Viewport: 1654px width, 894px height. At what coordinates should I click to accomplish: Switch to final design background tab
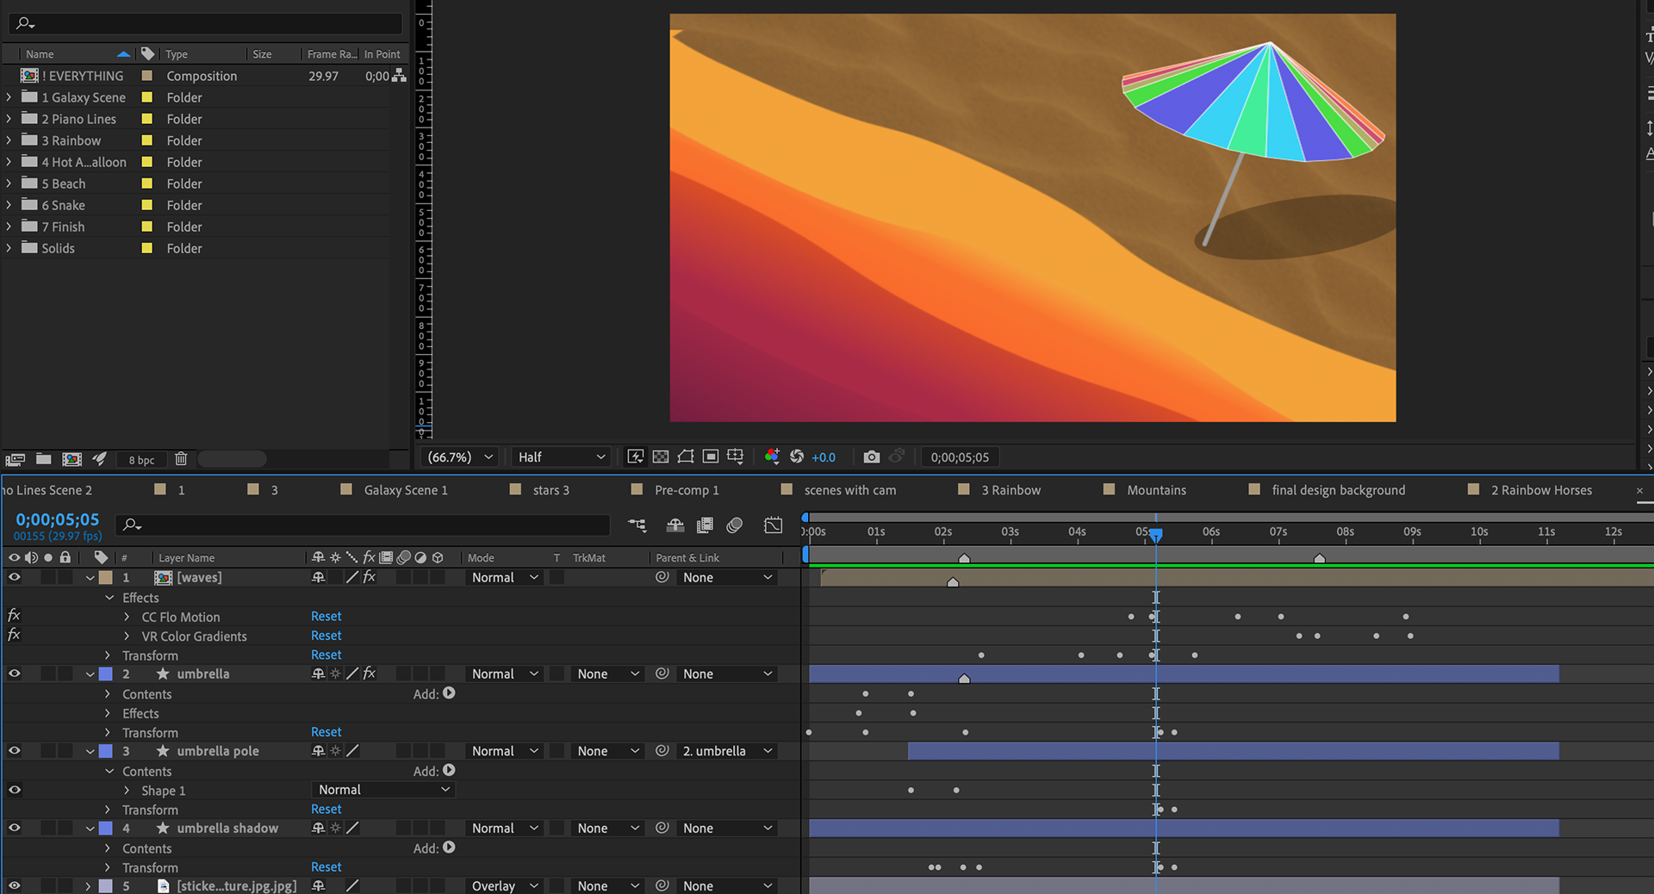(1339, 490)
